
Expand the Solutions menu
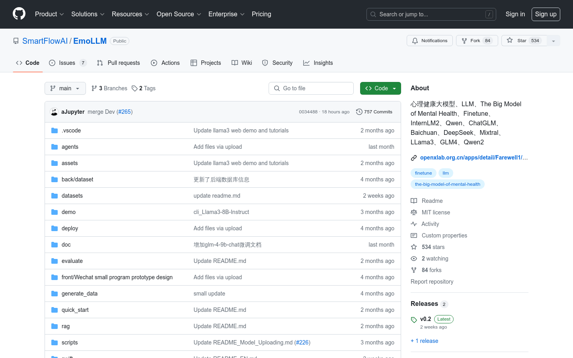[88, 14]
